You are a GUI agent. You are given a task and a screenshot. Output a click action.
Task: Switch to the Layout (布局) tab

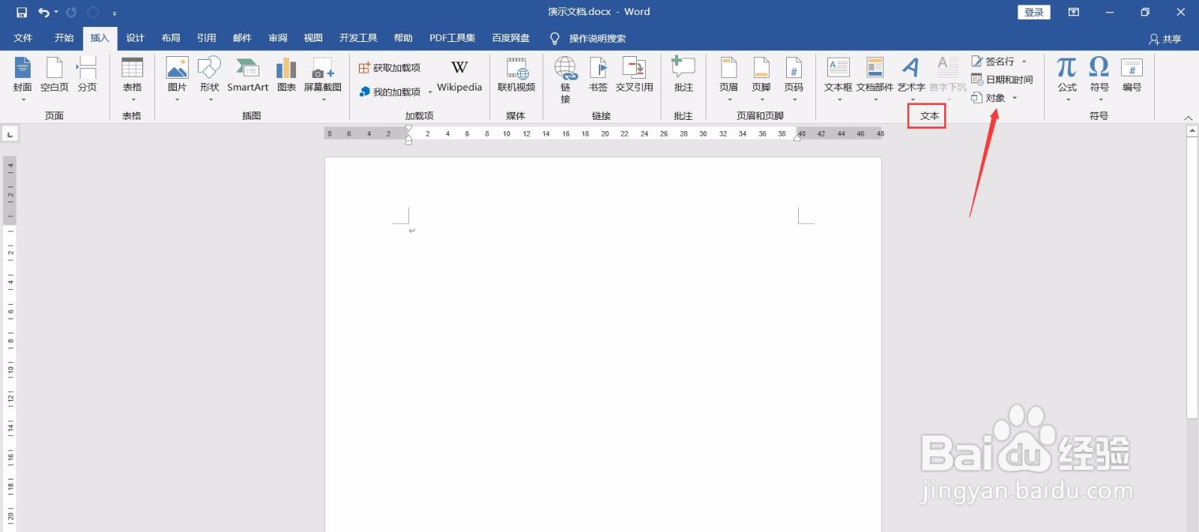pyautogui.click(x=171, y=38)
